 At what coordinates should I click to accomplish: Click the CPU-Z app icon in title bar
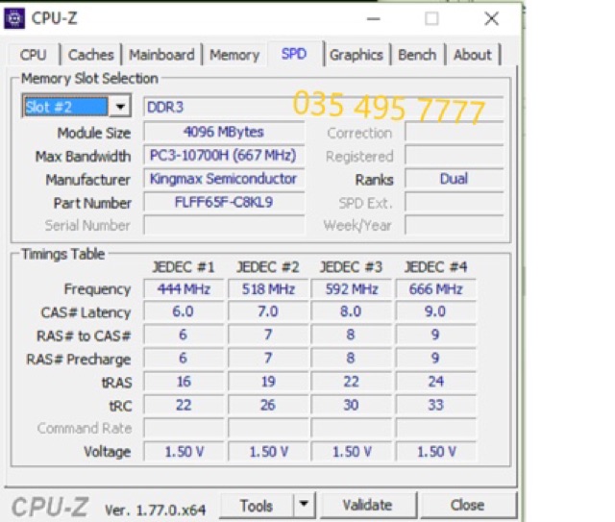click(14, 18)
